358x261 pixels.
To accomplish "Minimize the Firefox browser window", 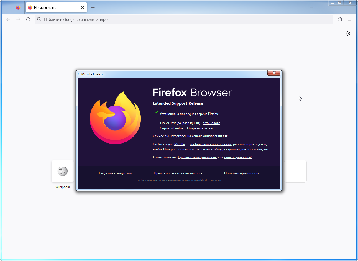I will coord(332,3).
